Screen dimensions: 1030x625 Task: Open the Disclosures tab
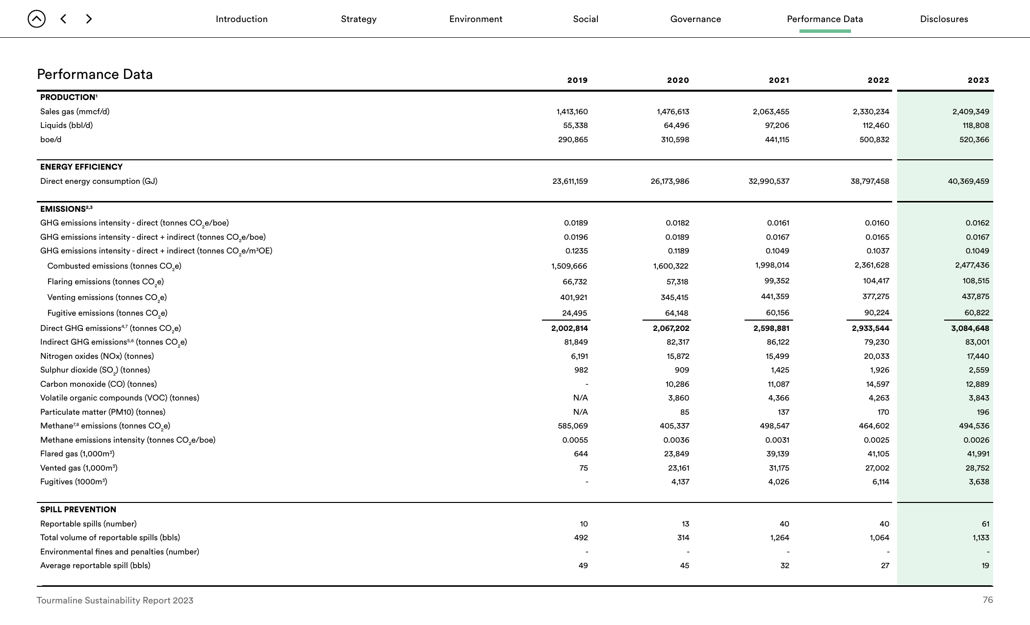pyautogui.click(x=944, y=19)
